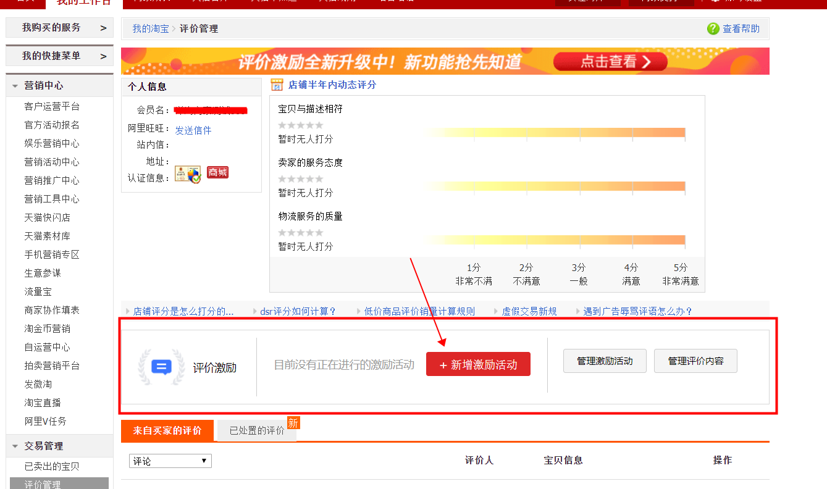Viewport: 827px width, 489px height.
Task: Click the green help question mark icon
Action: click(713, 29)
